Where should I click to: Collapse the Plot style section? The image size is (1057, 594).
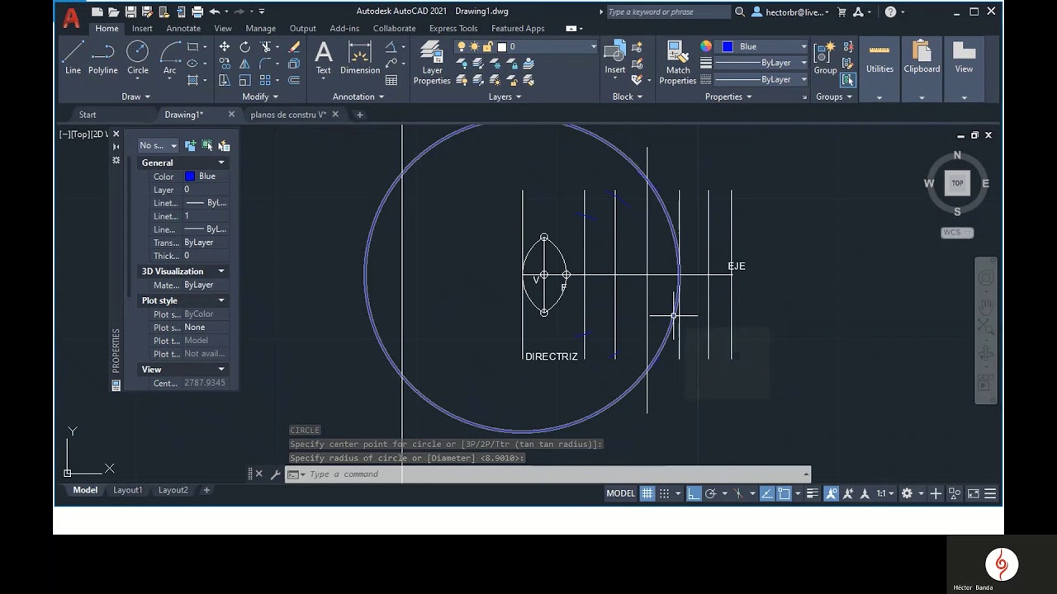(x=220, y=300)
